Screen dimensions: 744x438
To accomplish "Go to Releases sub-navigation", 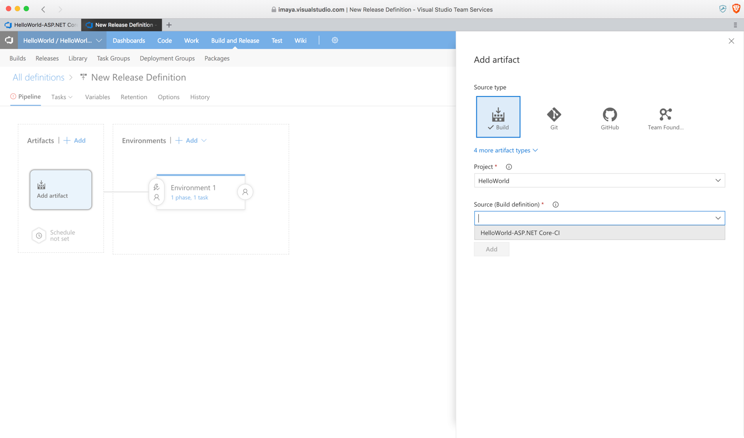I will pyautogui.click(x=47, y=58).
